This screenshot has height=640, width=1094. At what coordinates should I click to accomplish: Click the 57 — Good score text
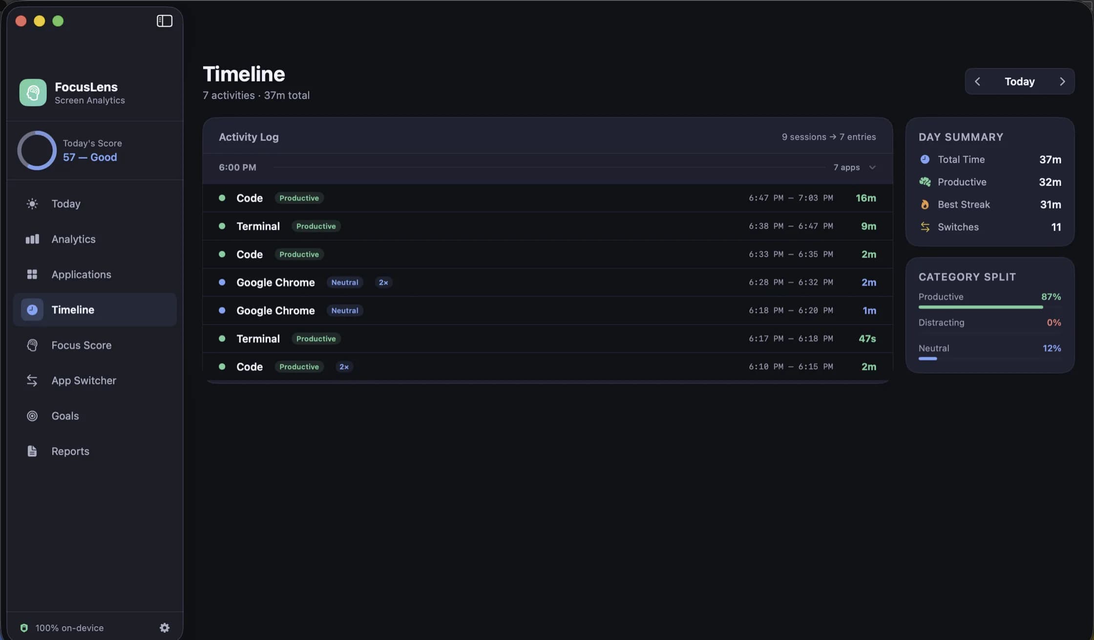point(90,157)
